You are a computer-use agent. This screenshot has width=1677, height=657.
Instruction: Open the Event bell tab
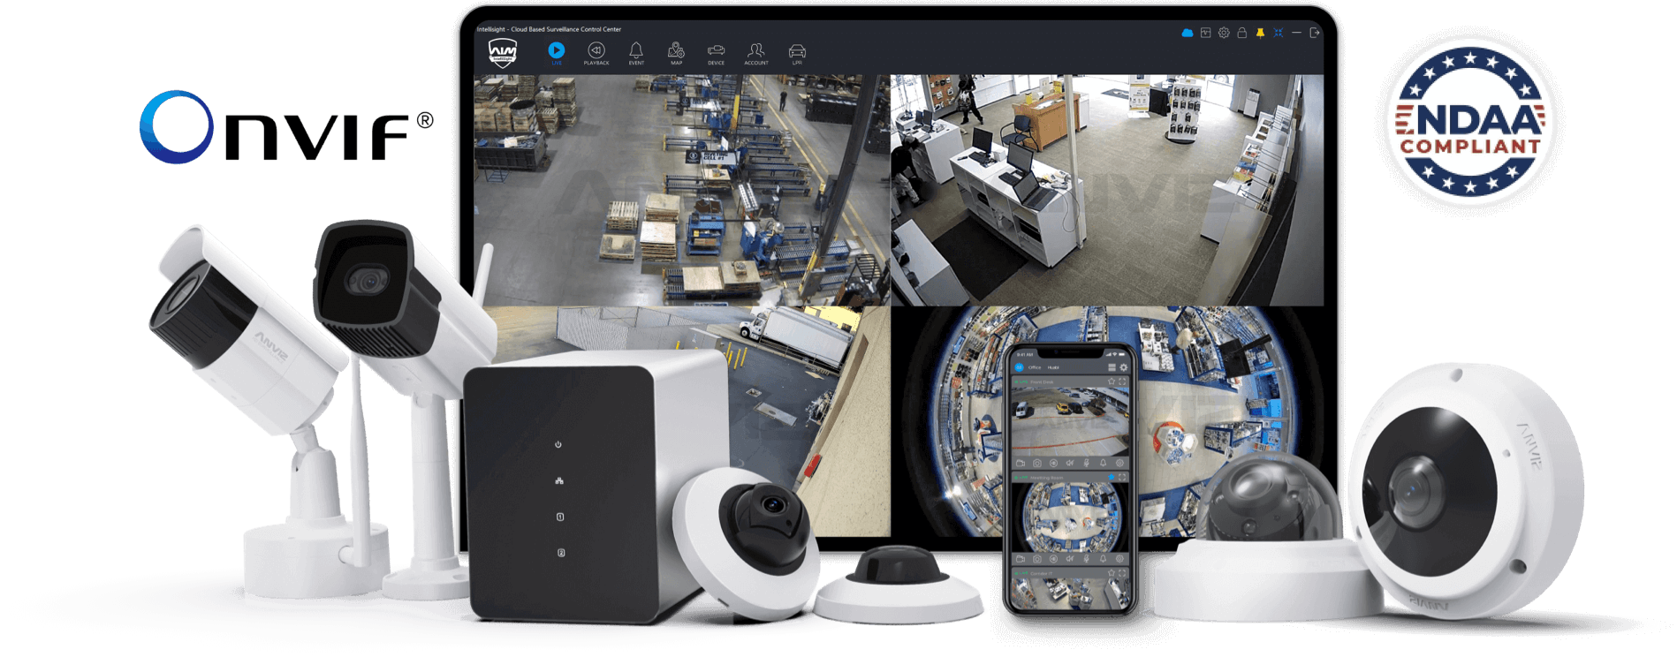[x=636, y=53]
